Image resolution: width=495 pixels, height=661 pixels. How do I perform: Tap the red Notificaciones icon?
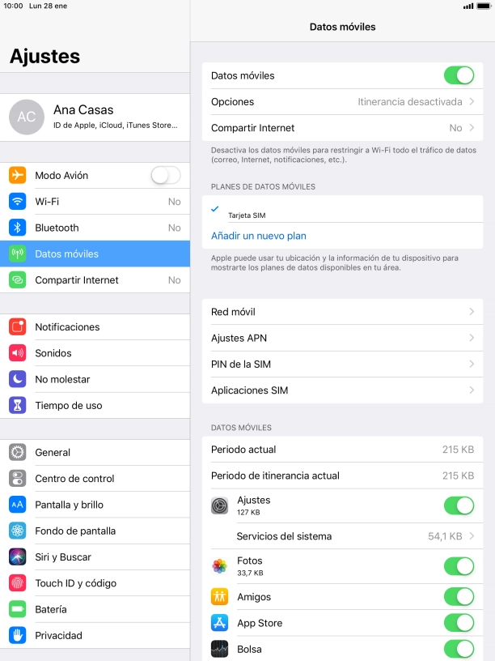pyautogui.click(x=17, y=326)
